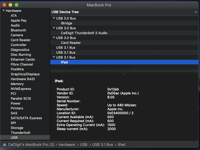Click the laptop icon in path bar
The height and width of the screenshot is (150, 200).
coord(4,145)
